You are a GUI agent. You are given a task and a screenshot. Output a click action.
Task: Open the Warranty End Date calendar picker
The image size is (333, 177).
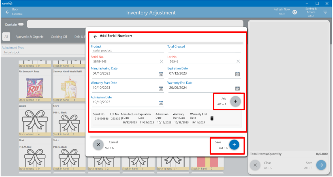click(237, 88)
